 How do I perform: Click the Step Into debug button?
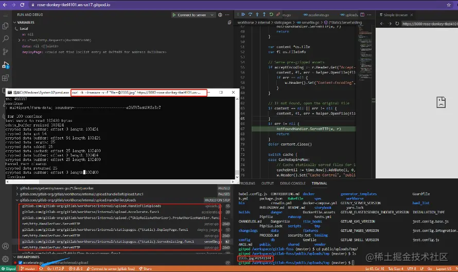click(x=257, y=14)
